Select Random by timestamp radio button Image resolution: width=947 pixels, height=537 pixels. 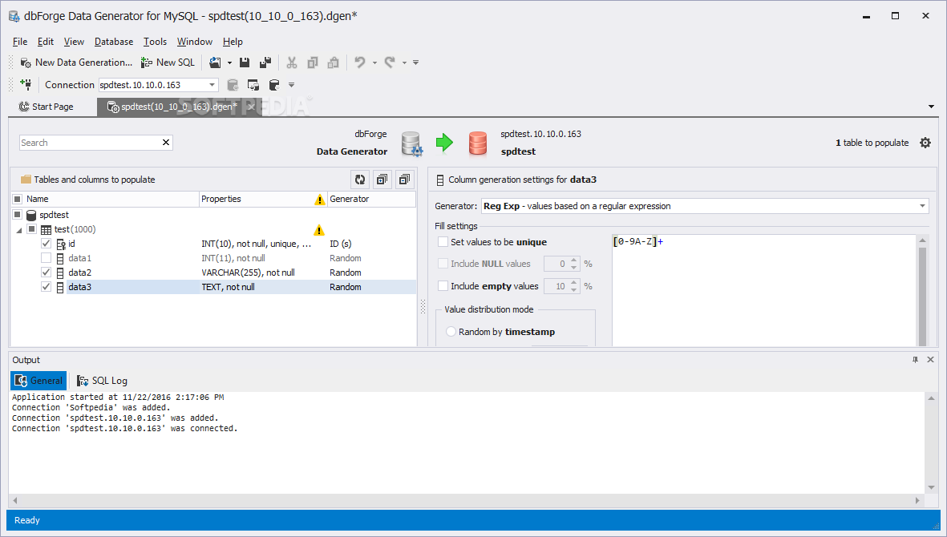(x=451, y=332)
